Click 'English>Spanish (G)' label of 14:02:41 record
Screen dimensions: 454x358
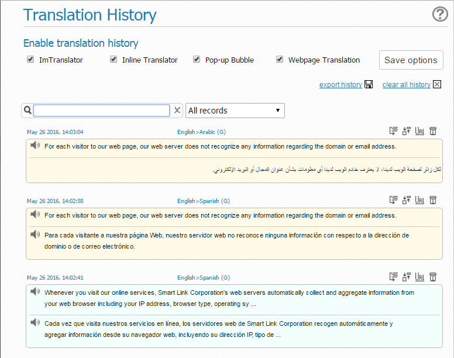tap(204, 277)
